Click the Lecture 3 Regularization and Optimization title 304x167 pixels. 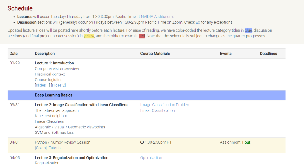tap(71, 158)
